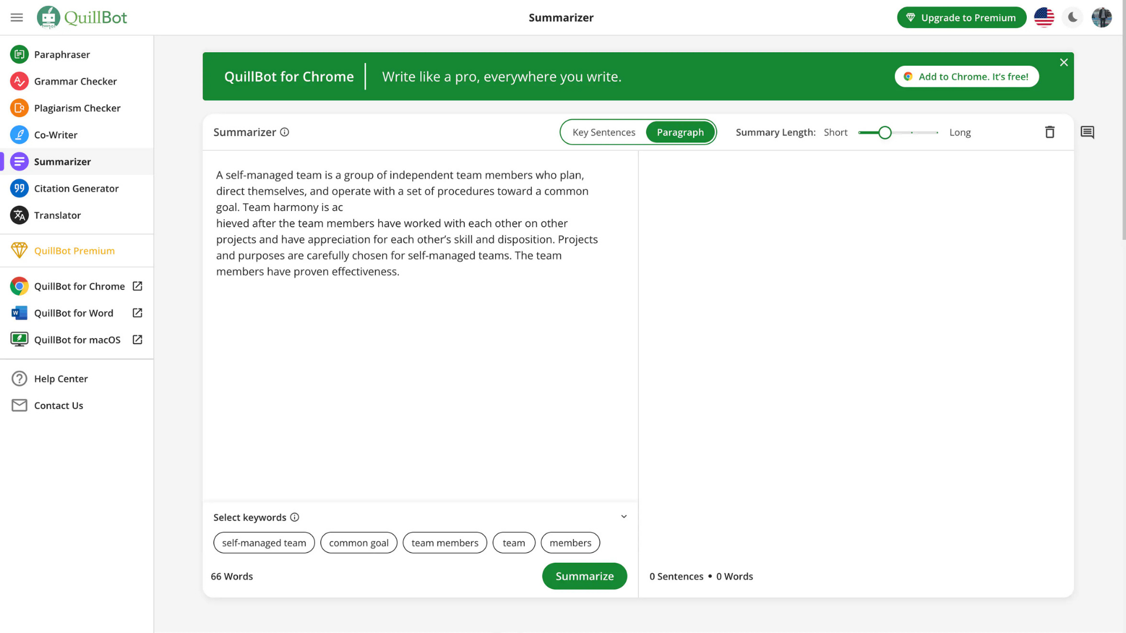Delete text with the trash icon

[1050, 132]
